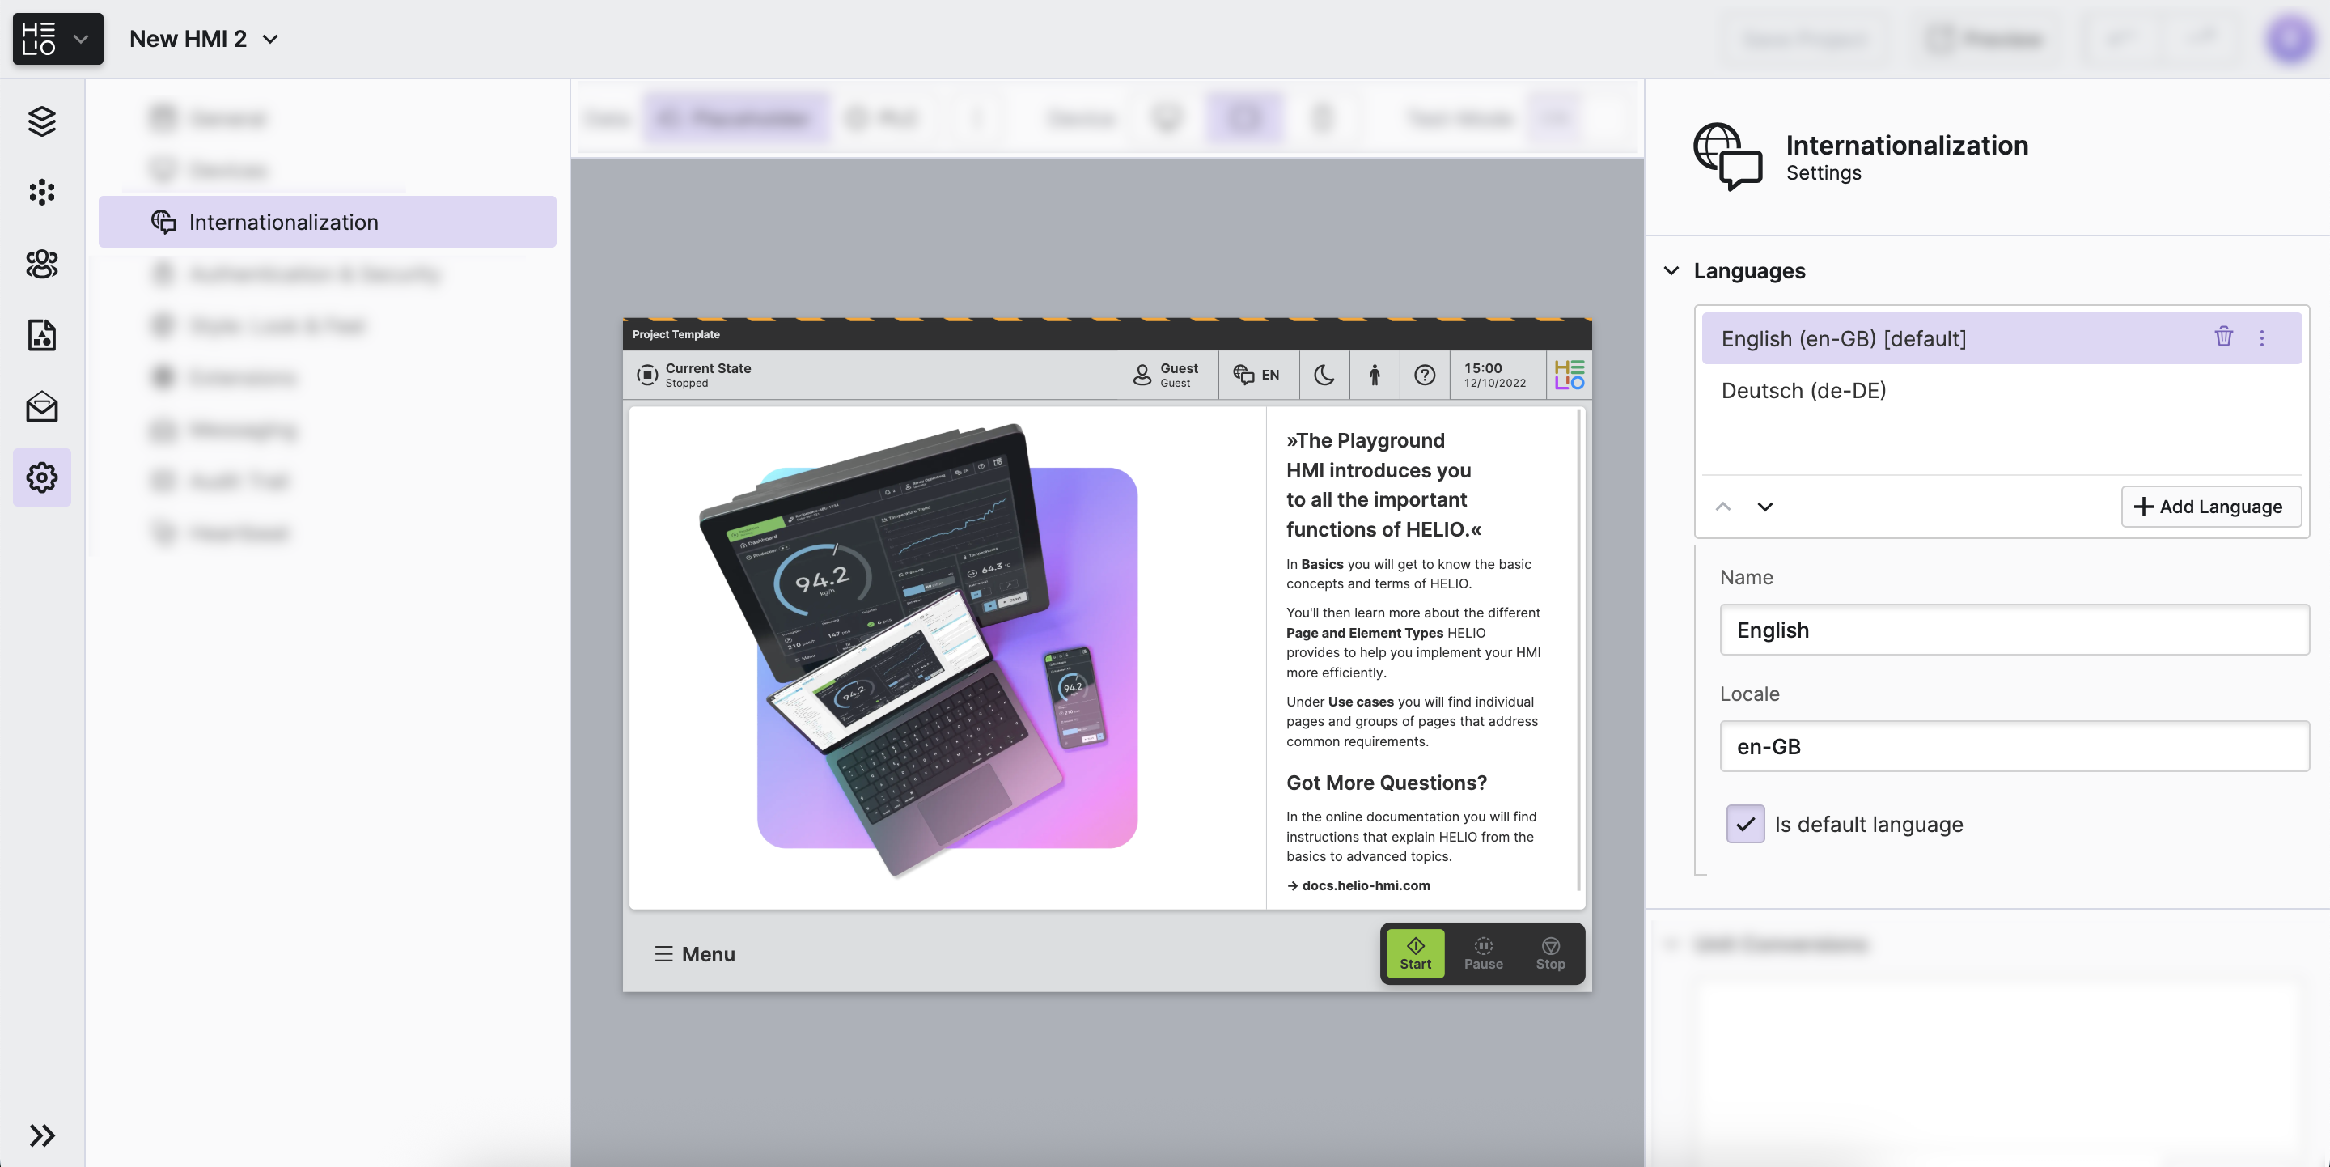Collapse the Languages section
Viewport: 2330px width, 1167px height.
click(1671, 270)
